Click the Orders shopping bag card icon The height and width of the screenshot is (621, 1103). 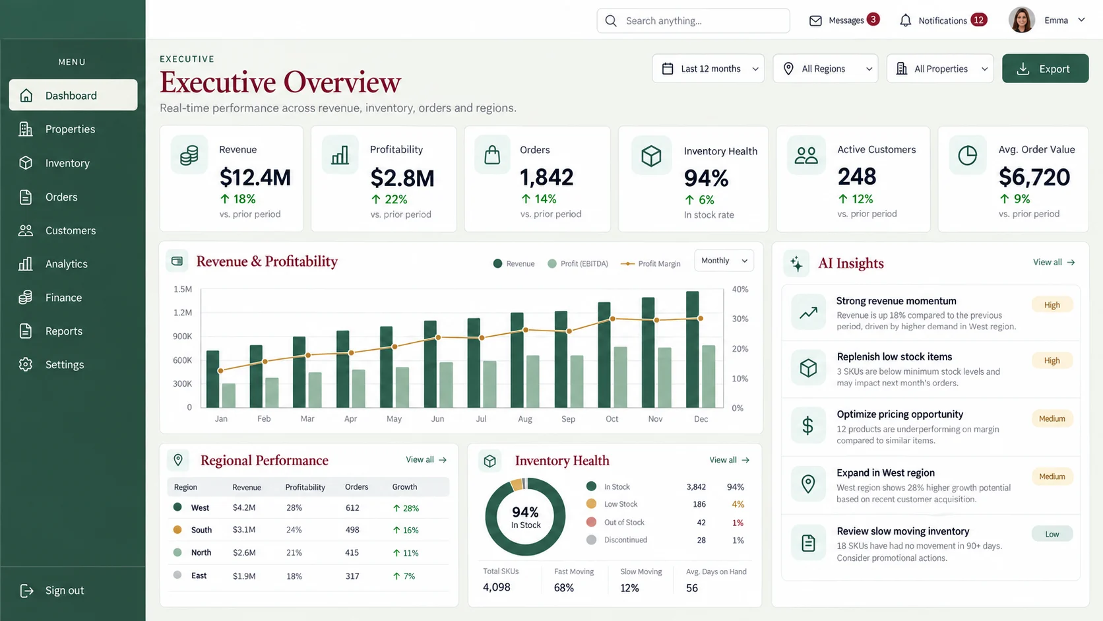pos(492,155)
